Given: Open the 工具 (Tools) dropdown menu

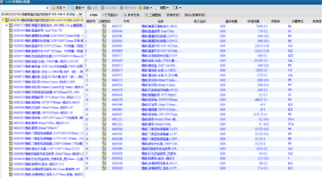Looking at the screenshot, I should click(x=176, y=8).
